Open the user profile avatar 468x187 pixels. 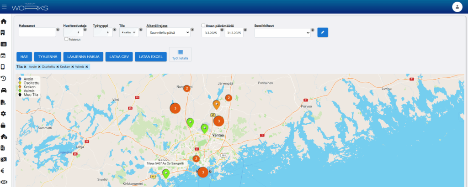(457, 7)
